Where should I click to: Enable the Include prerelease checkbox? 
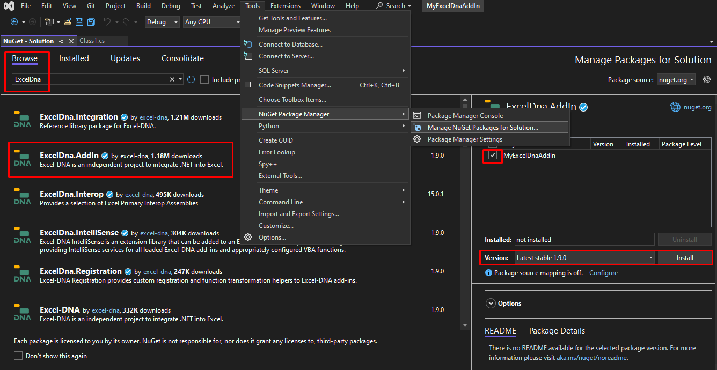click(x=204, y=79)
